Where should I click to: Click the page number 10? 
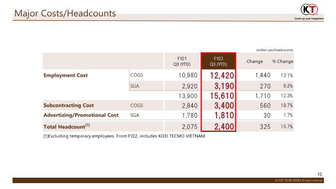[319, 174]
